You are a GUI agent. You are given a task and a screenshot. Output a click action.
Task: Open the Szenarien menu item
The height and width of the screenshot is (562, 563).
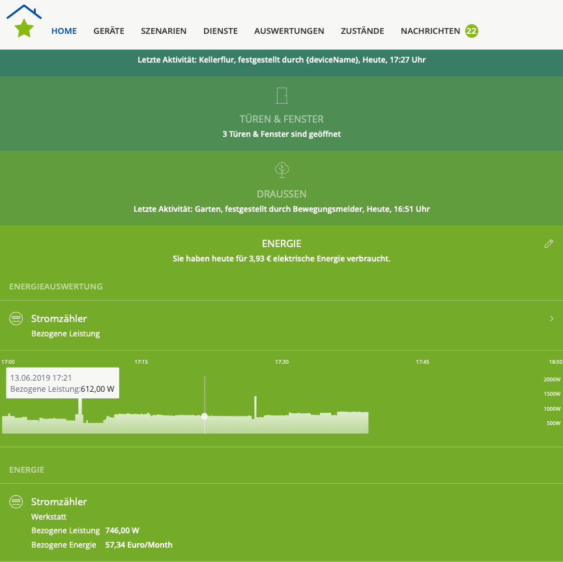(x=164, y=31)
